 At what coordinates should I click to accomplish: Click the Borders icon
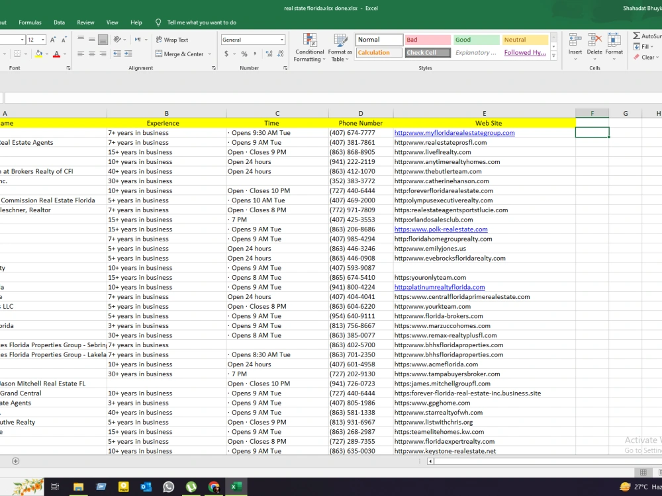(x=17, y=54)
